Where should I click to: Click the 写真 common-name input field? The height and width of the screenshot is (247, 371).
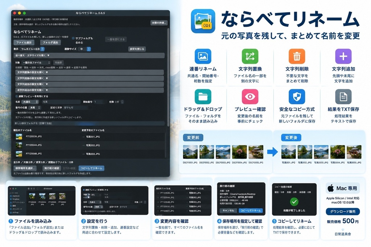(x=61, y=102)
